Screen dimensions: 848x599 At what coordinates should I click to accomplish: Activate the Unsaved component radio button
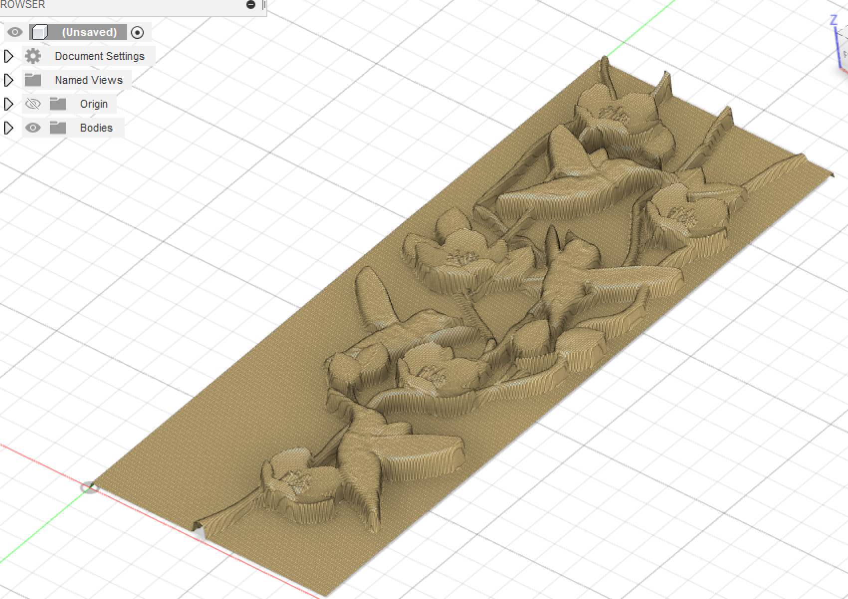click(x=137, y=32)
